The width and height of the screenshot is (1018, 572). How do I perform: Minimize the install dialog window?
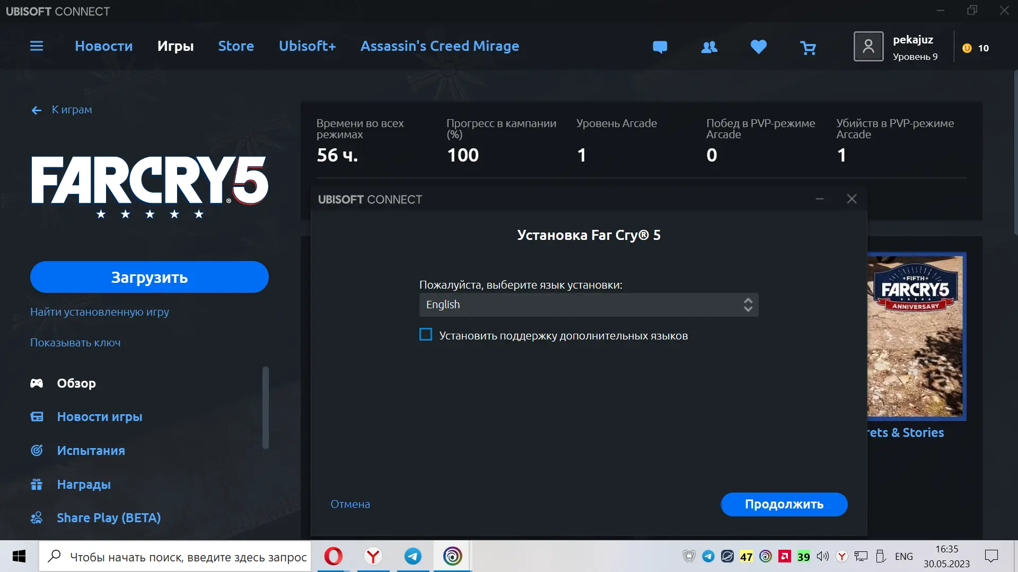pyautogui.click(x=819, y=199)
